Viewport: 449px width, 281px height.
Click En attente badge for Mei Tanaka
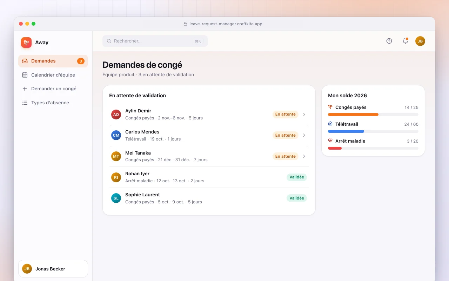(x=286, y=156)
